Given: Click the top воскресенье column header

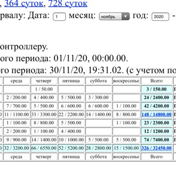Looking at the screenshot, I should tap(126, 81).
